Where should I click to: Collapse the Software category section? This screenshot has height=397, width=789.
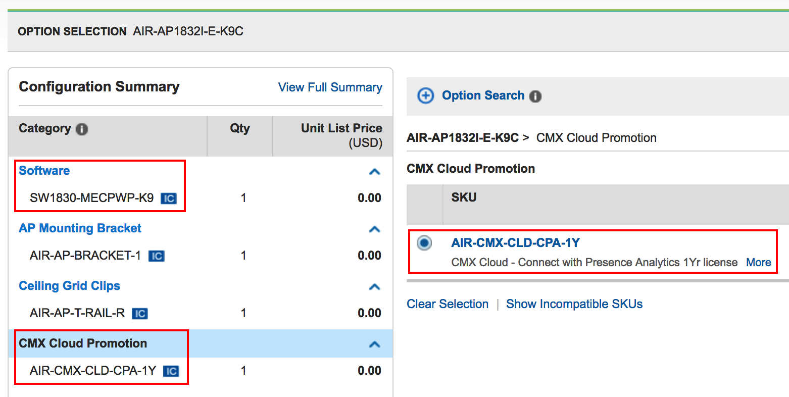pos(375,172)
